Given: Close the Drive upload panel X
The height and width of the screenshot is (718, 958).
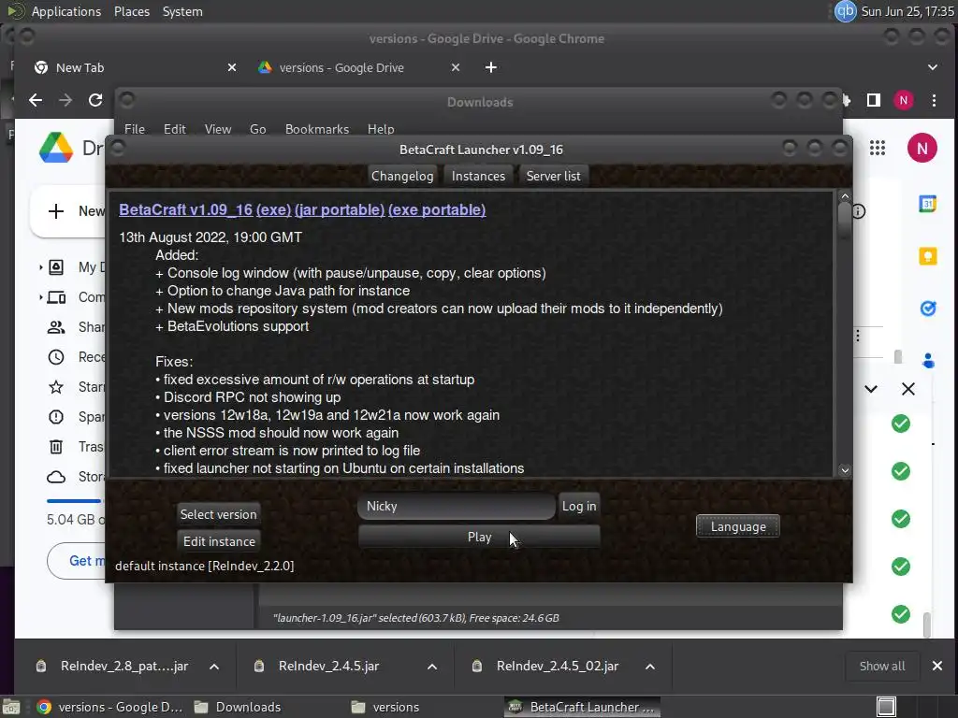Looking at the screenshot, I should (908, 389).
